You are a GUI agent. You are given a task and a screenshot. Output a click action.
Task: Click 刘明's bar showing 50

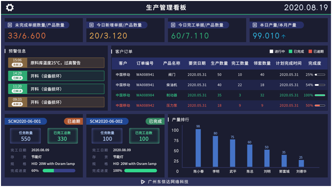tap(267, 159)
